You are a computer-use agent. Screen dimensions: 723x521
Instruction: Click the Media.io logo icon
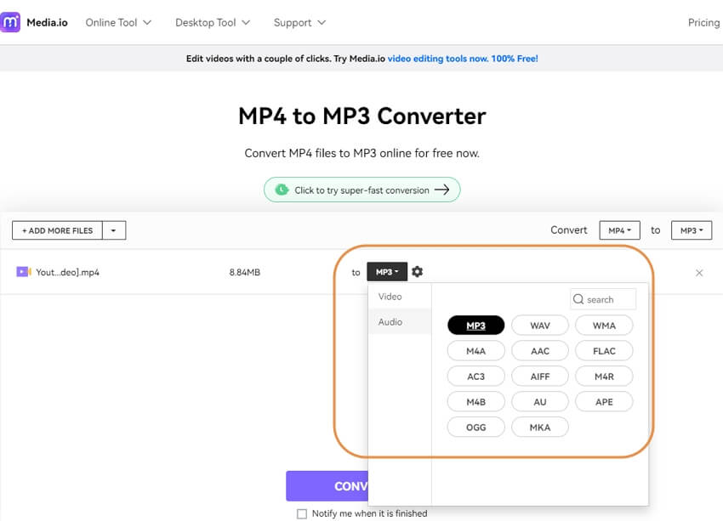pyautogui.click(x=10, y=22)
